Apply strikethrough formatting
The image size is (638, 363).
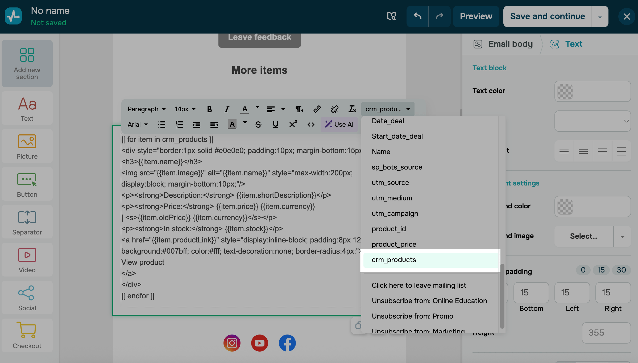(x=258, y=125)
